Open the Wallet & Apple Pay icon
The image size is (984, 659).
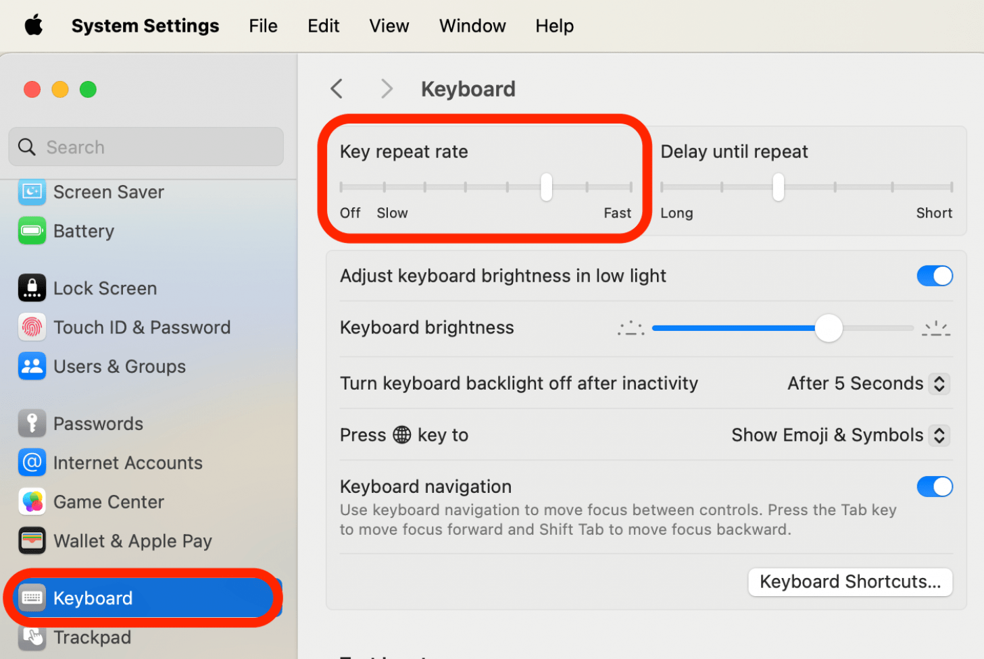32,540
